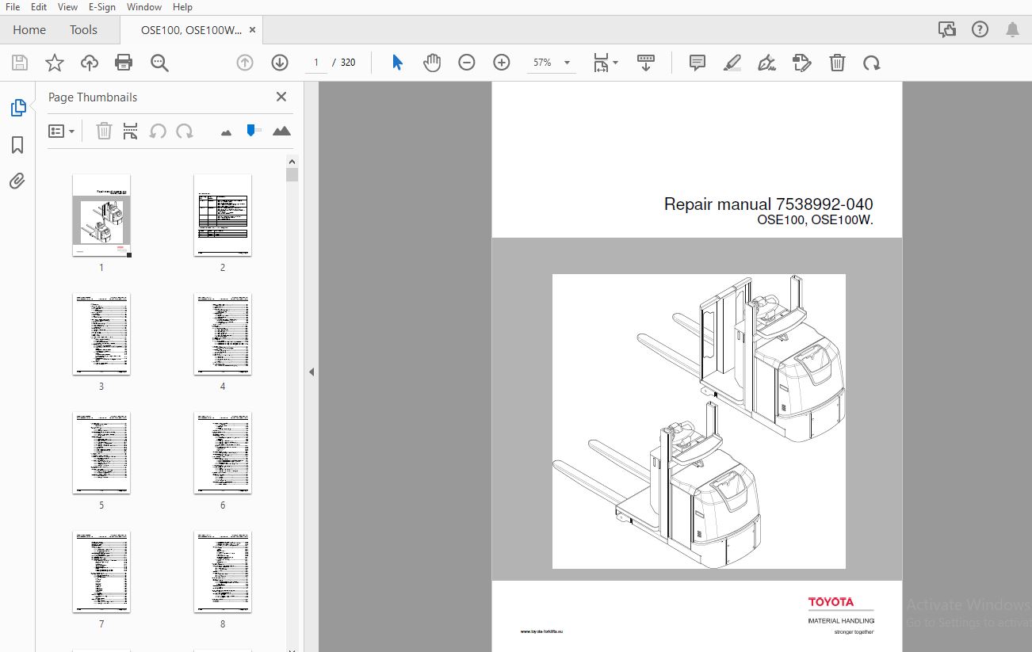Select the OSE100, OSE100W document tab
This screenshot has height=652, width=1032.
coord(191,30)
